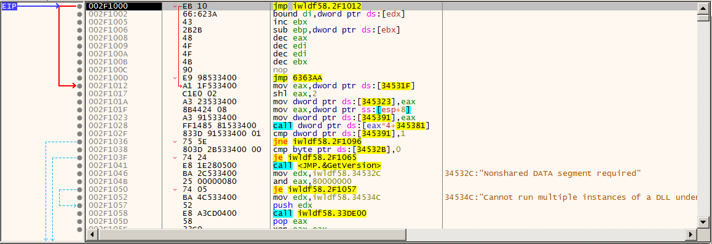Screen dimensions: 712x244
Task: Toggle breakpoint dot beside address 002F1028
Action: point(80,126)
